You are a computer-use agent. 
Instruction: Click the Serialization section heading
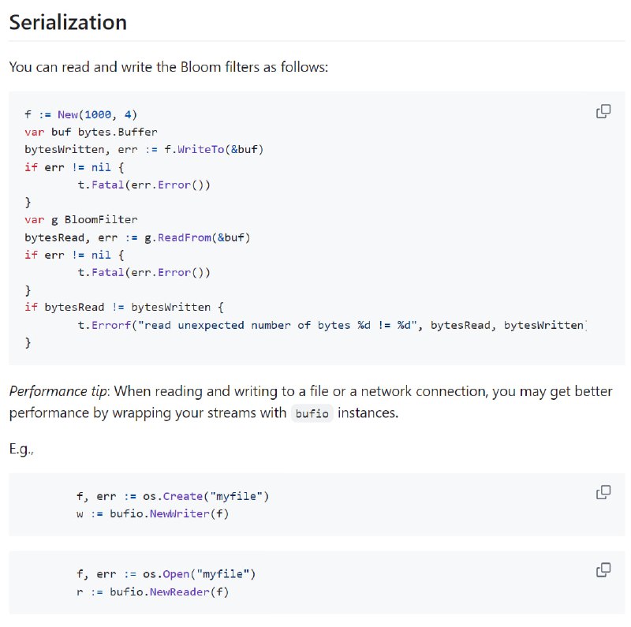[68, 22]
